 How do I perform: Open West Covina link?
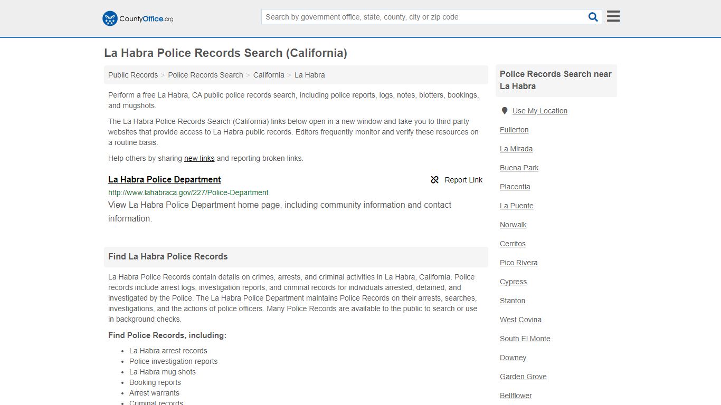(520, 320)
